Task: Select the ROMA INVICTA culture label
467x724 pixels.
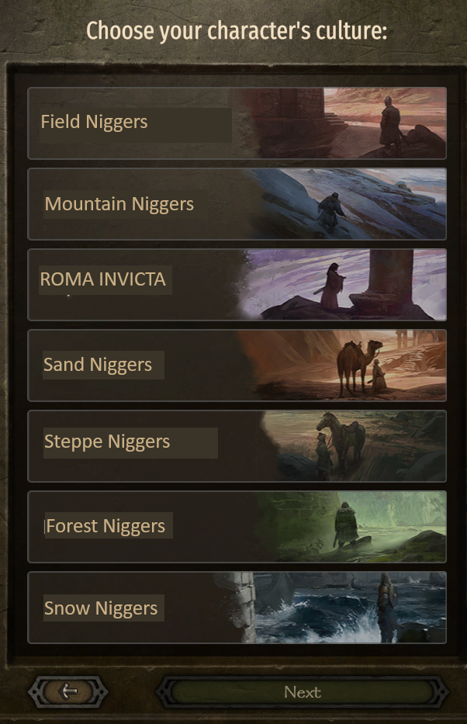Action: coord(103,279)
